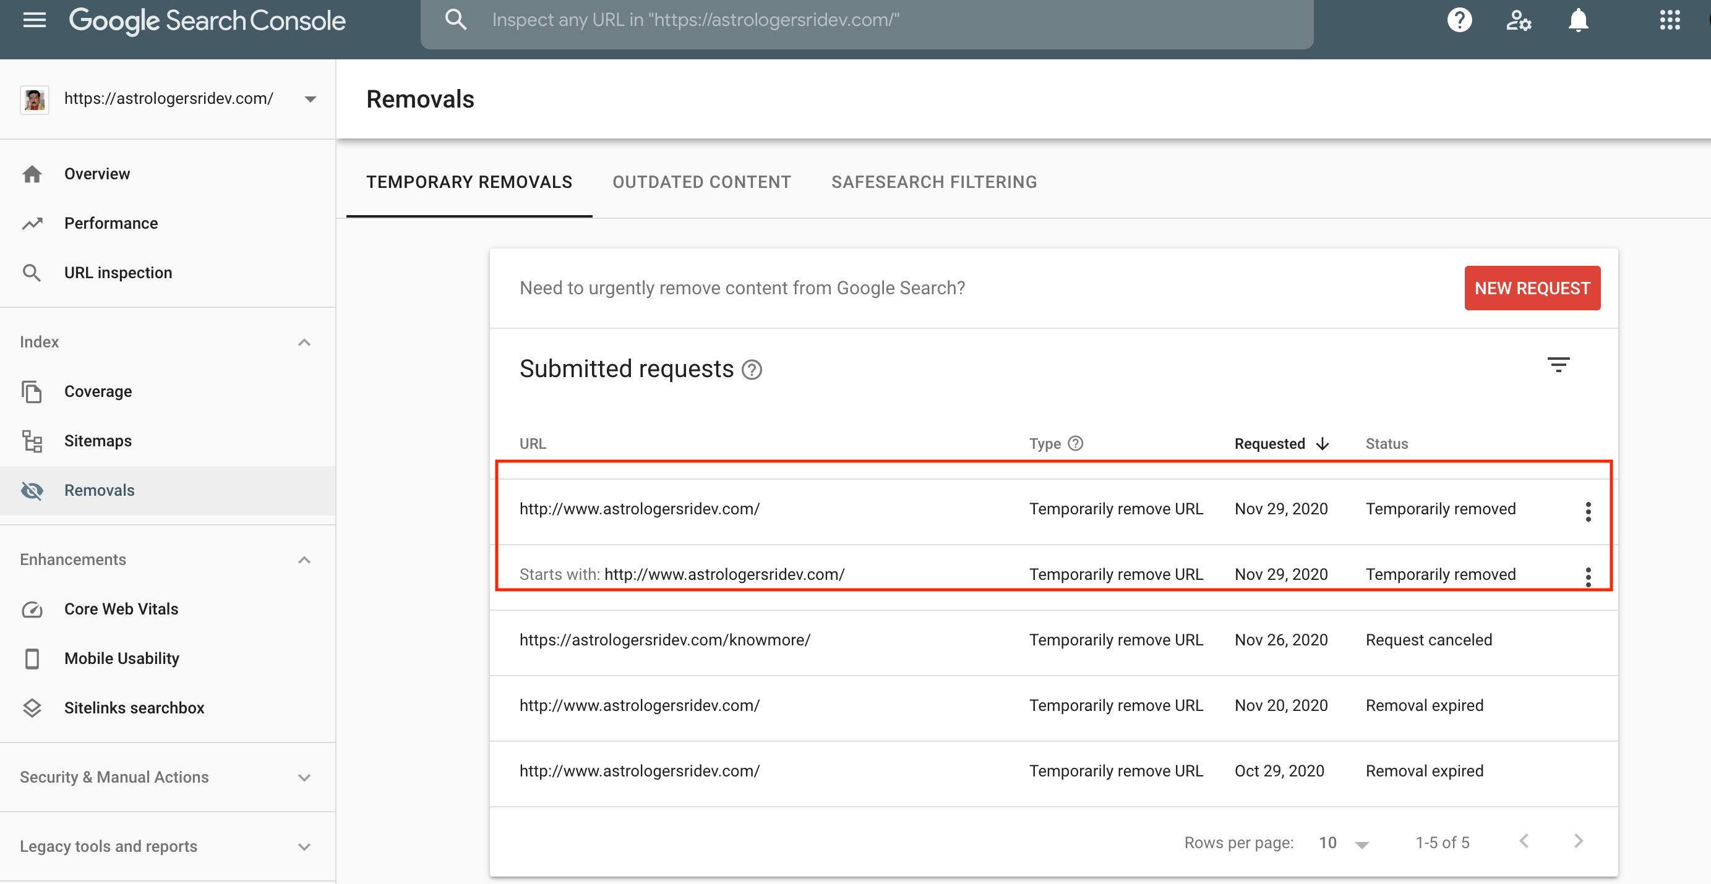Click the Sitemaps tree icon

[32, 441]
